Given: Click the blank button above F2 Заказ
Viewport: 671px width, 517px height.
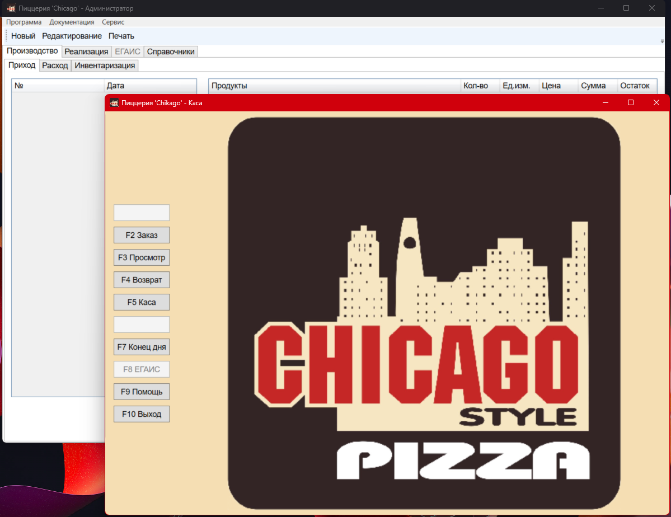Looking at the screenshot, I should pyautogui.click(x=142, y=213).
